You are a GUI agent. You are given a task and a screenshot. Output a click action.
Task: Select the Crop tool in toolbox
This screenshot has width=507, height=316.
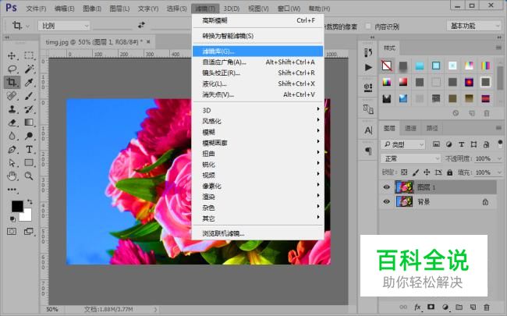12,82
